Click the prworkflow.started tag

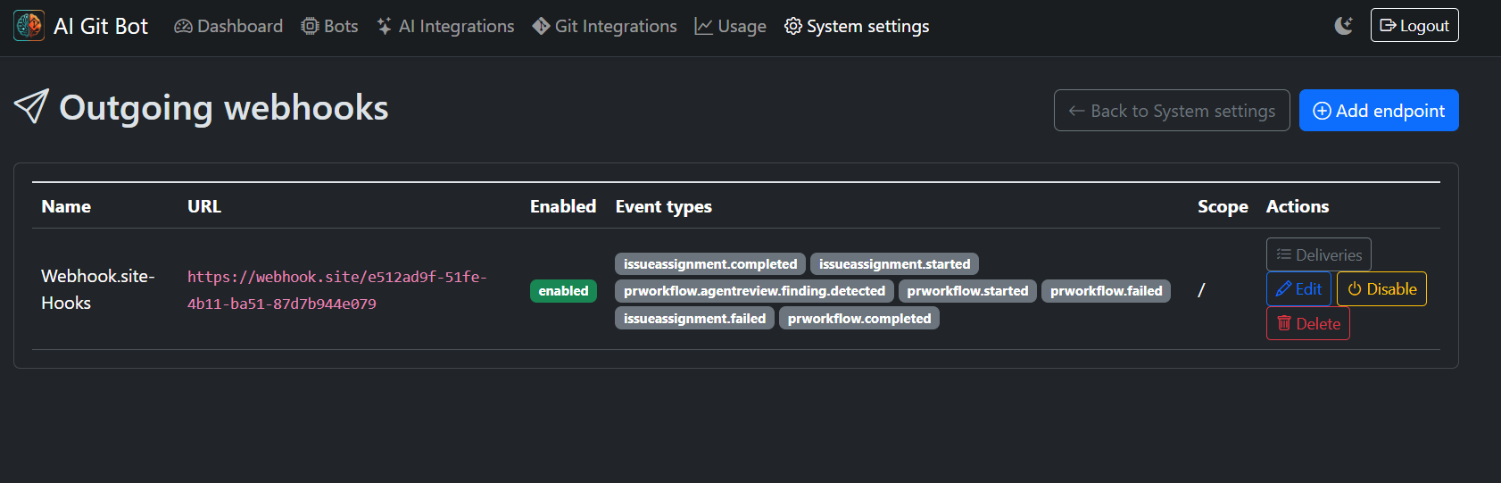pos(967,291)
